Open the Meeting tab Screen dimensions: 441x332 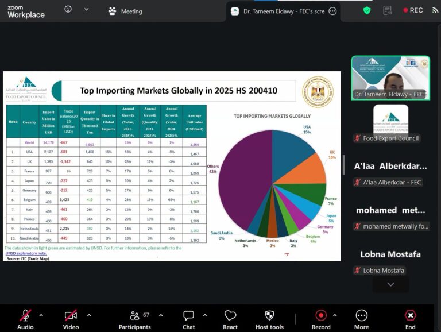125,11
